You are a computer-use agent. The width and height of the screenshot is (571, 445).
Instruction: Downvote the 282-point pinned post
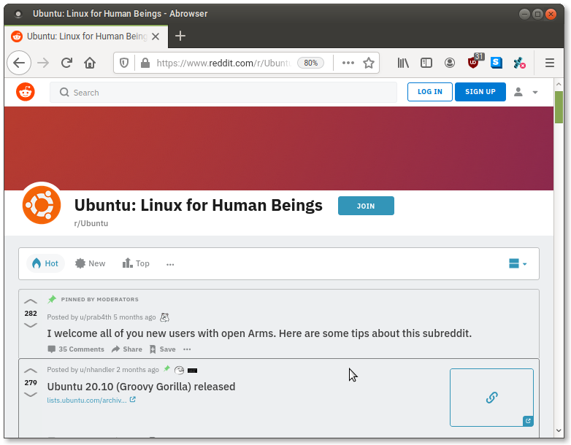[x=31, y=325]
